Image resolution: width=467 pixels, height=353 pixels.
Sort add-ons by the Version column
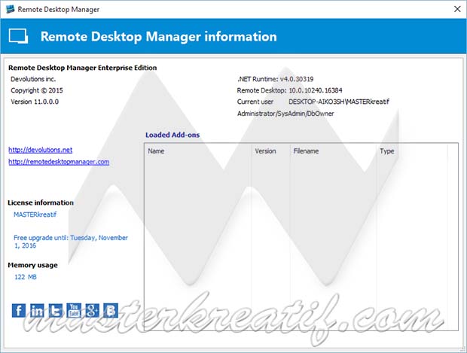pos(270,151)
